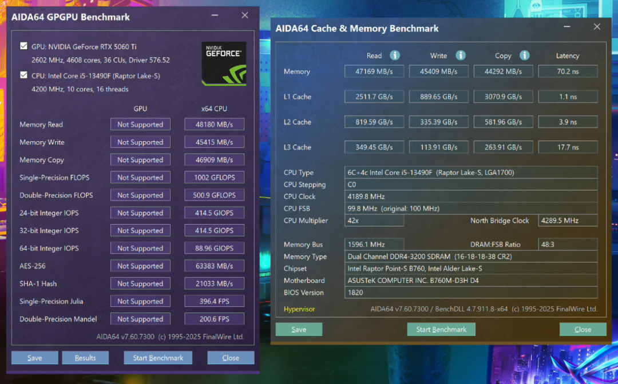The height and width of the screenshot is (384, 618).
Task: Click Double-Precision FLOPS result 500.9 GFLOPS
Action: [215, 195]
